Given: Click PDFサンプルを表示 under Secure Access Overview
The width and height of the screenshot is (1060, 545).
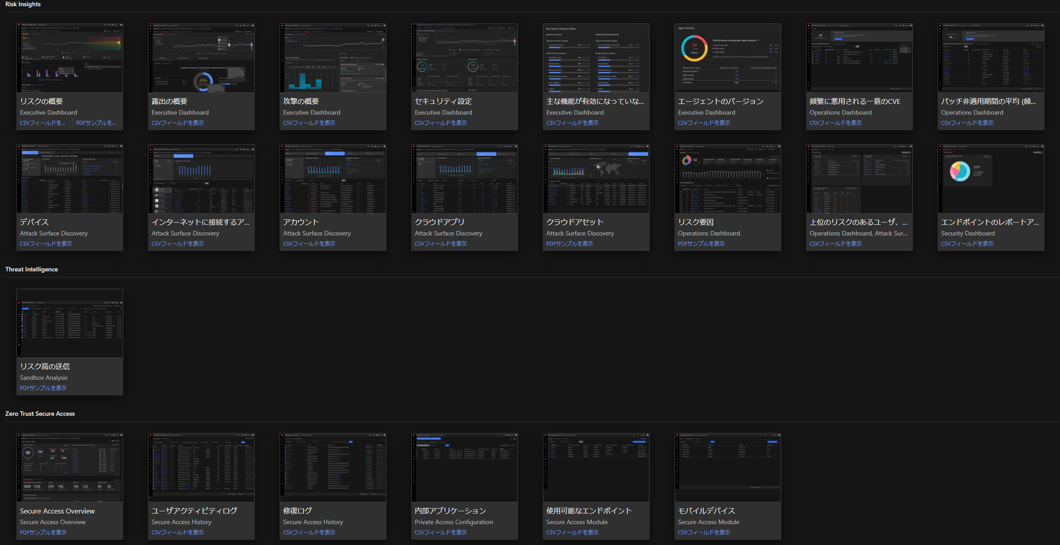Looking at the screenshot, I should pos(43,533).
